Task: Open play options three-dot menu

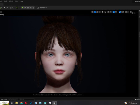Action: click(34, 8)
